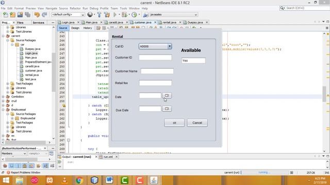Expand the EmployeeSal package node
330x185 pixels.
coord(12,118)
